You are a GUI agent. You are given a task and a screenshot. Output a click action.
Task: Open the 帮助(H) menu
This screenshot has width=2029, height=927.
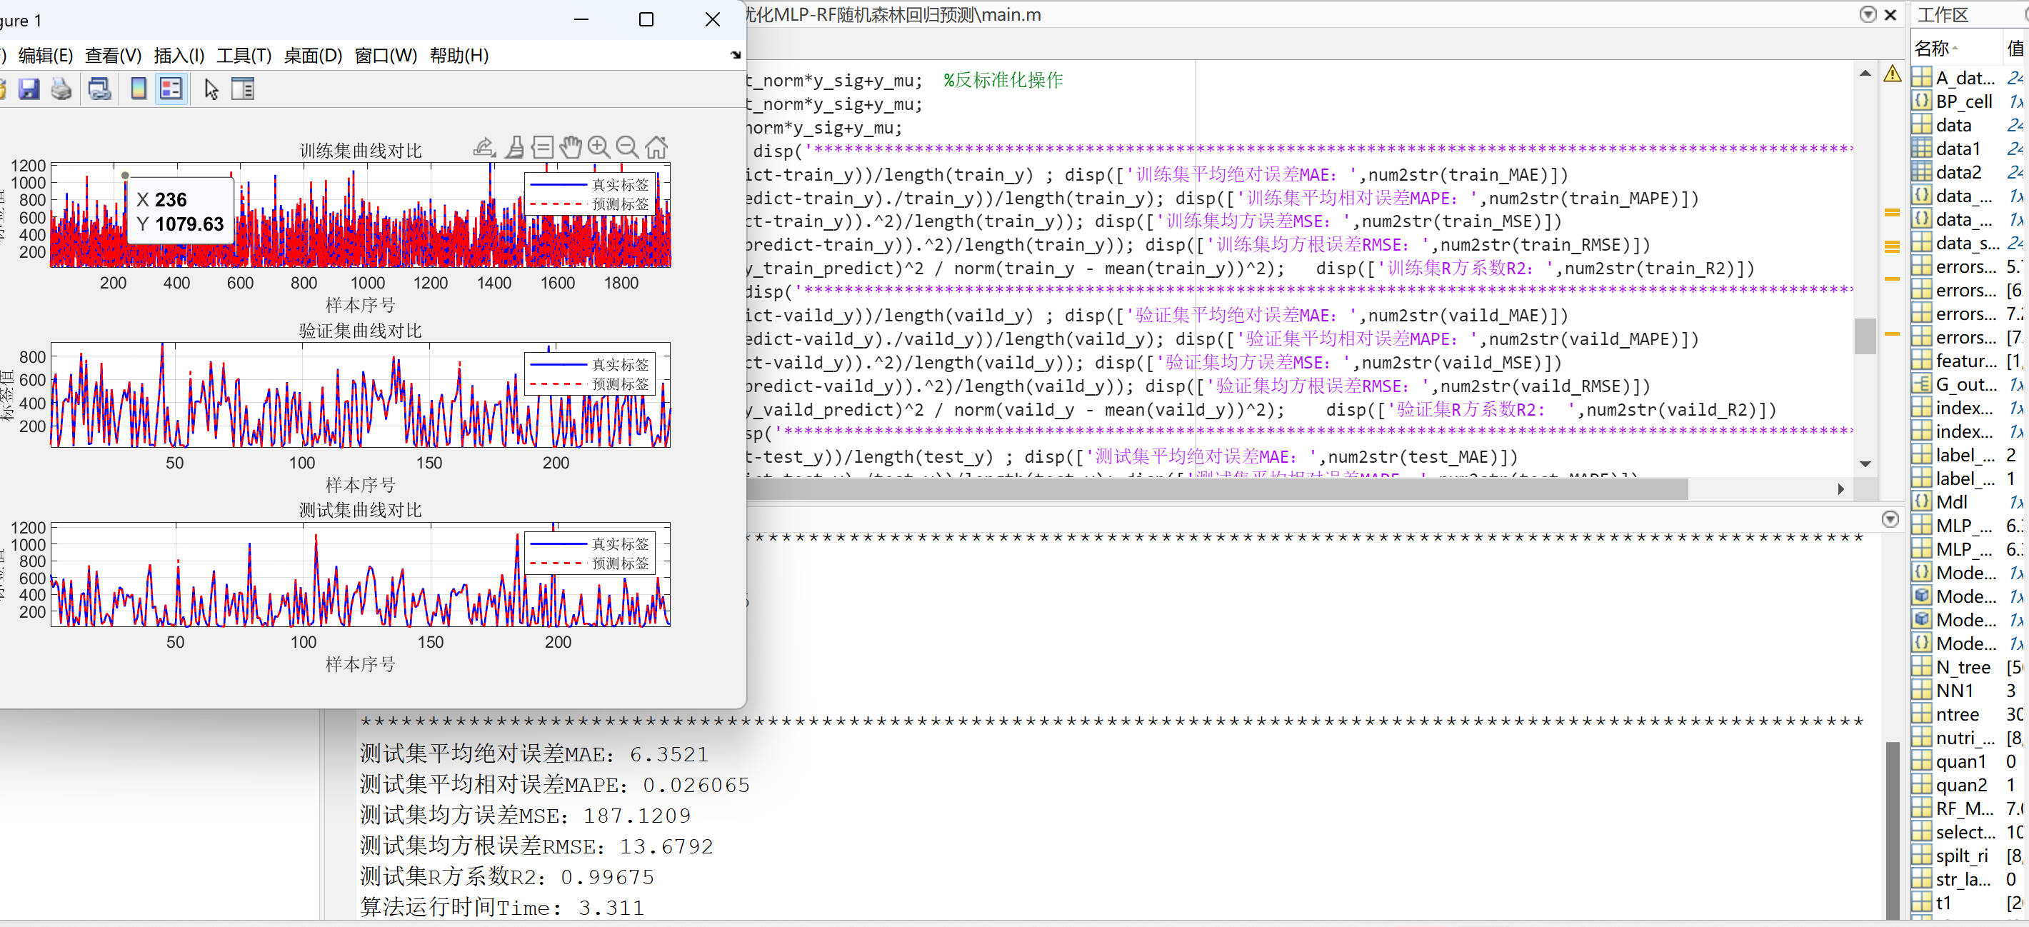point(459,55)
